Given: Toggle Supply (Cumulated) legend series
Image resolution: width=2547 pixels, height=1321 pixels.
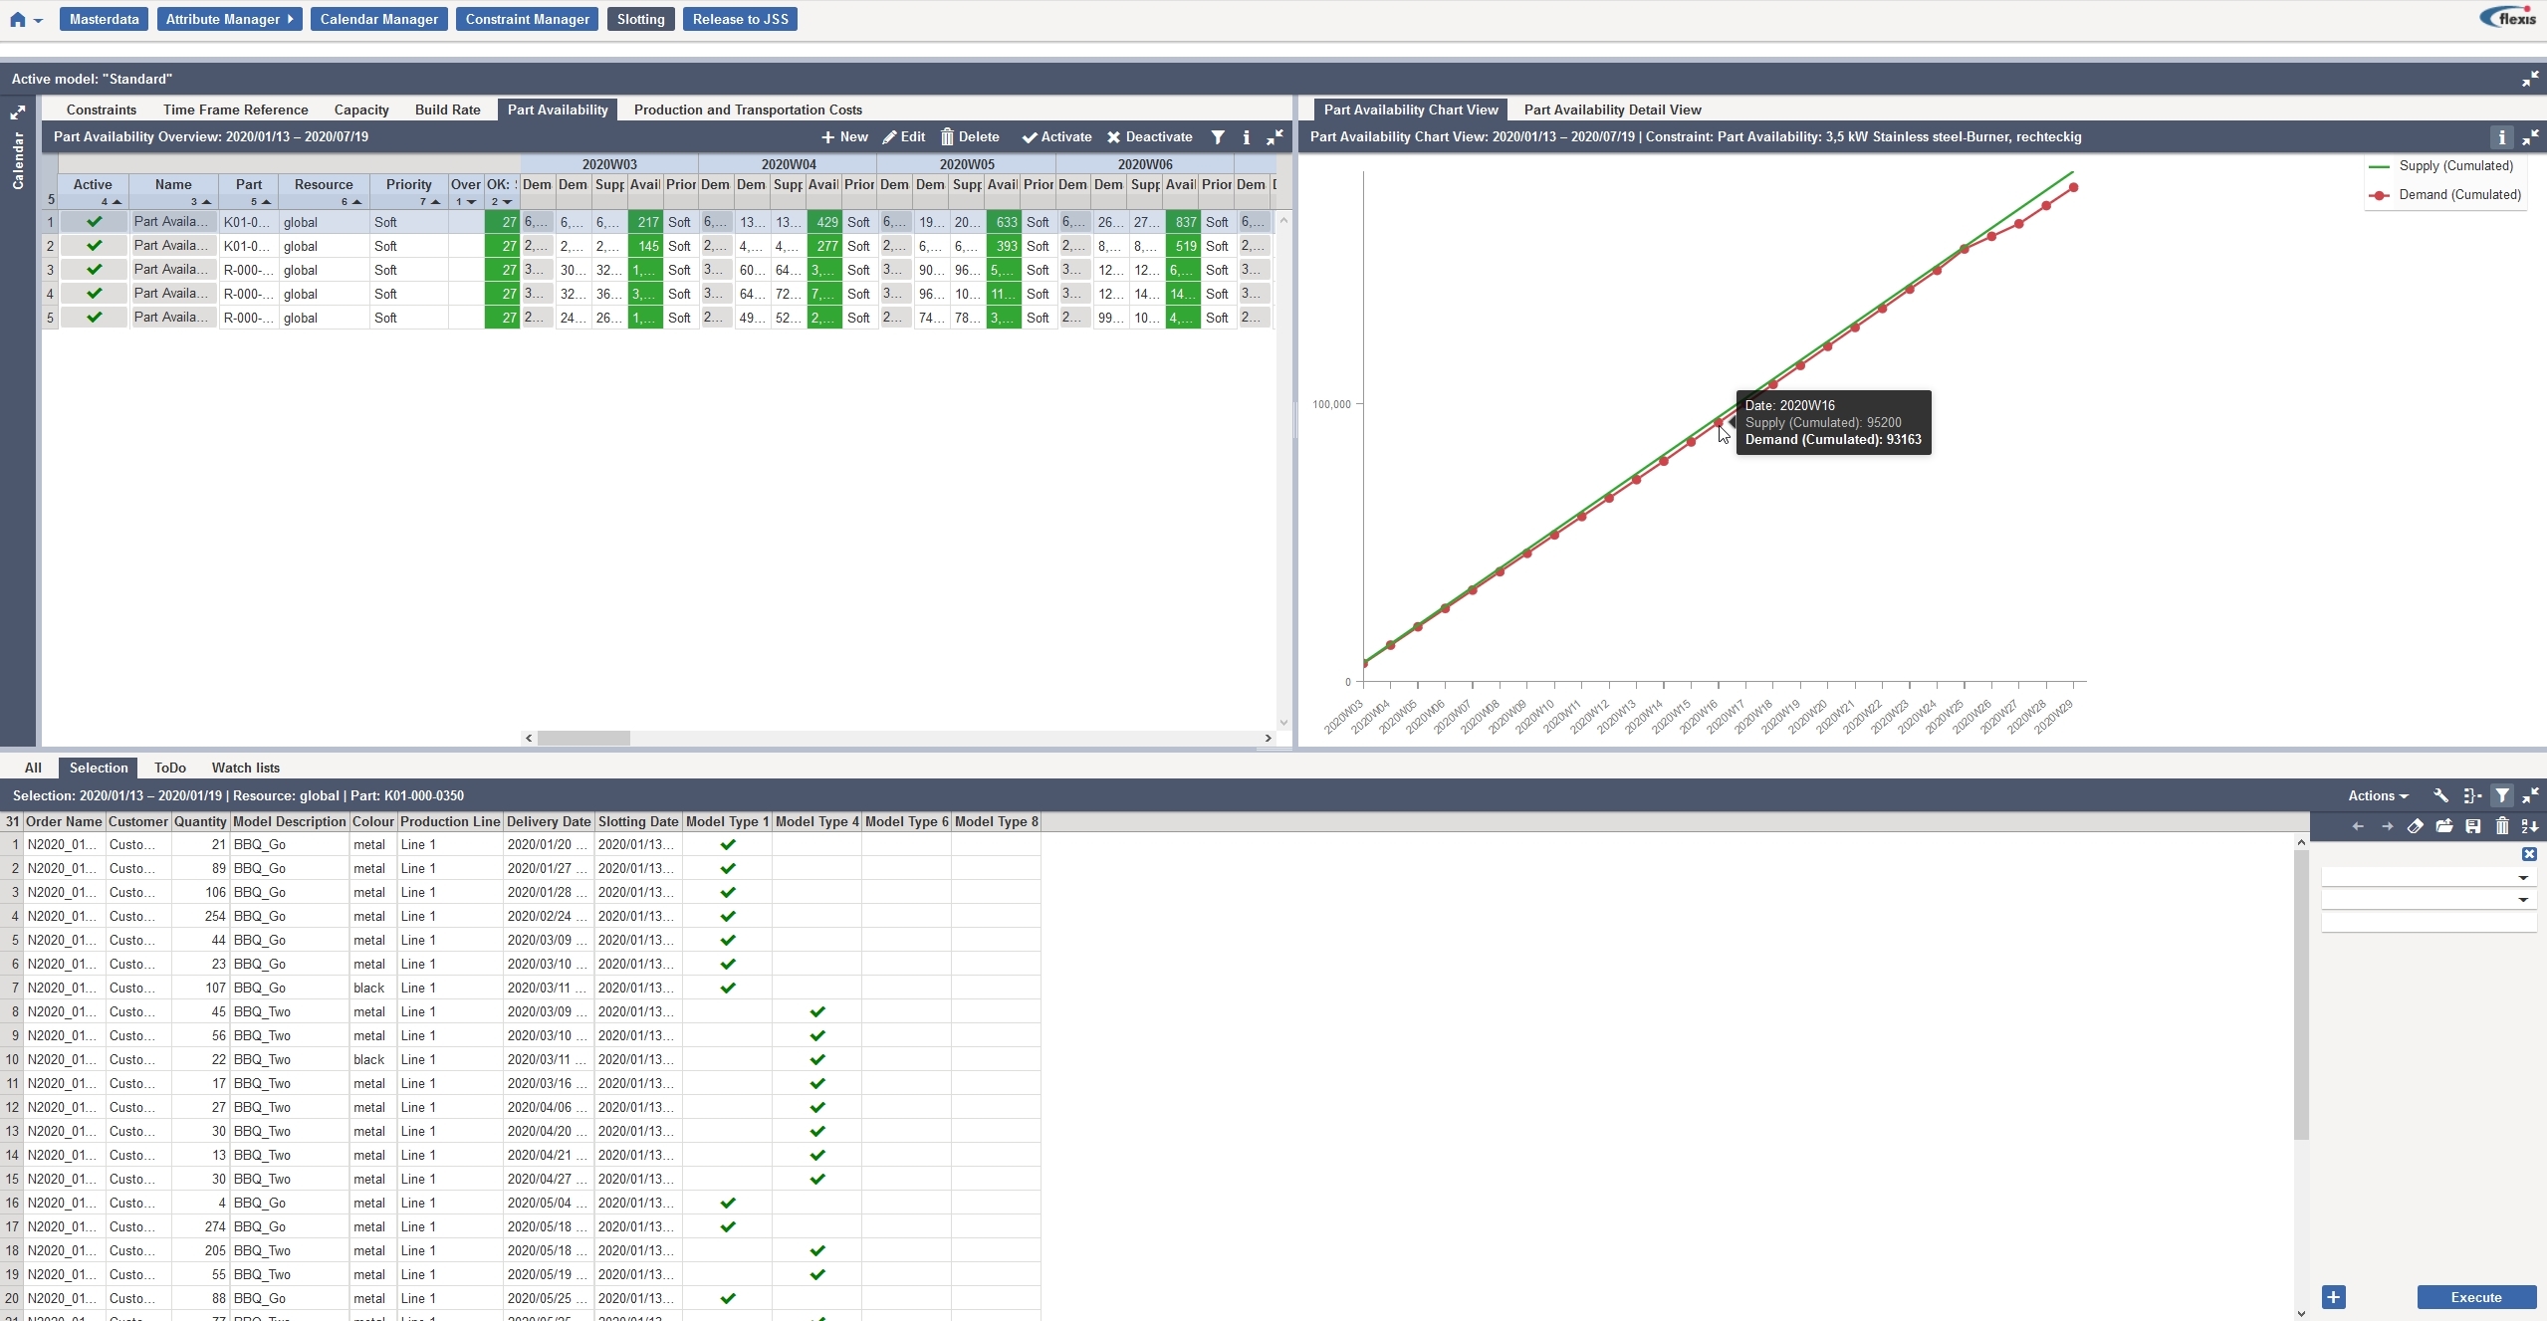Looking at the screenshot, I should (x=2454, y=166).
